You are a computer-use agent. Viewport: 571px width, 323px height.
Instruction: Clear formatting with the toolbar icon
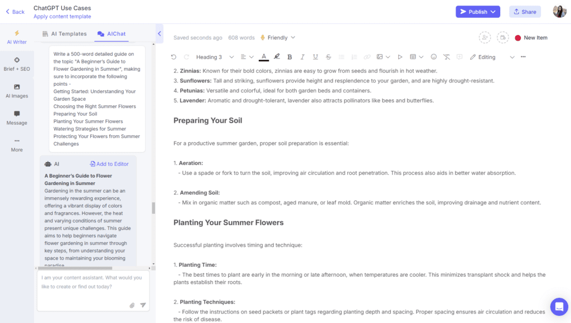pyautogui.click(x=447, y=57)
